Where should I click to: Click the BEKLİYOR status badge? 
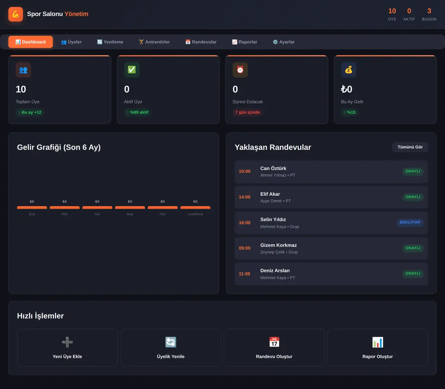pos(410,222)
